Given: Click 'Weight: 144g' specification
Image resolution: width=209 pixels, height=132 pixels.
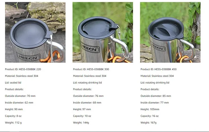Looking at the screenshot, I should click(81, 123).
